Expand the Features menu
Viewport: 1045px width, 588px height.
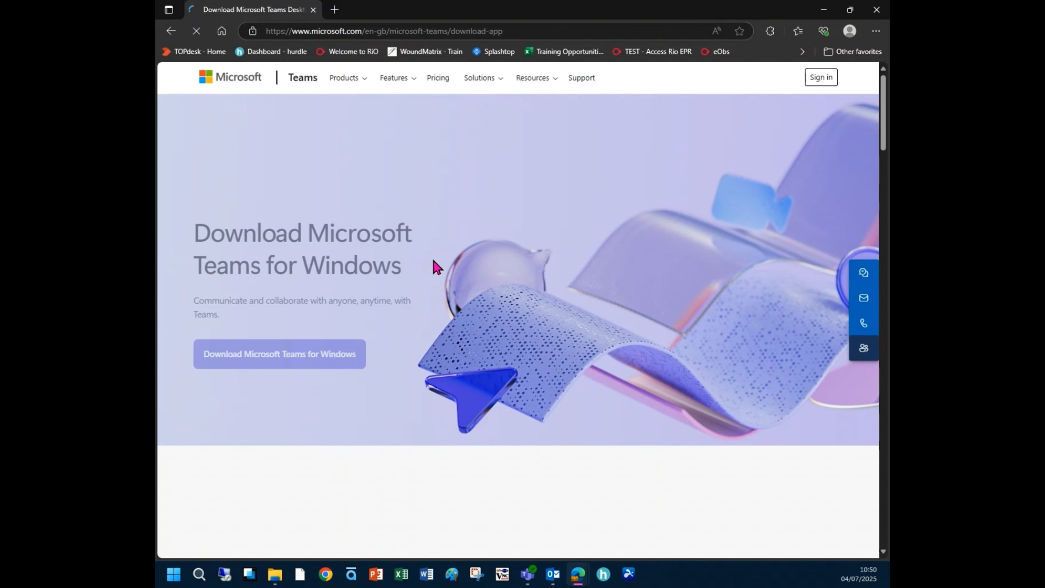(x=398, y=78)
